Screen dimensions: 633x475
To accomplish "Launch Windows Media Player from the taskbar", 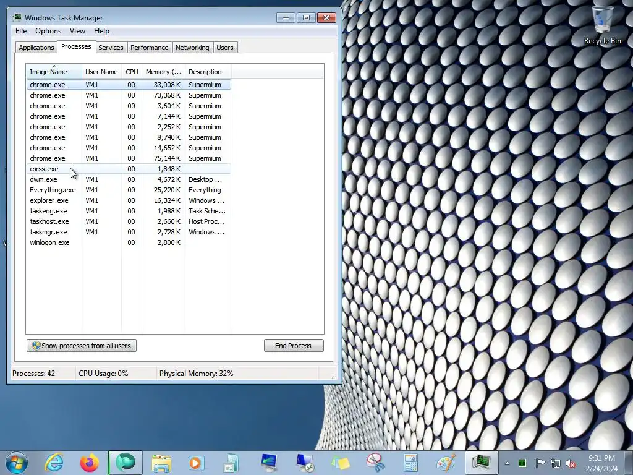I will [196, 463].
